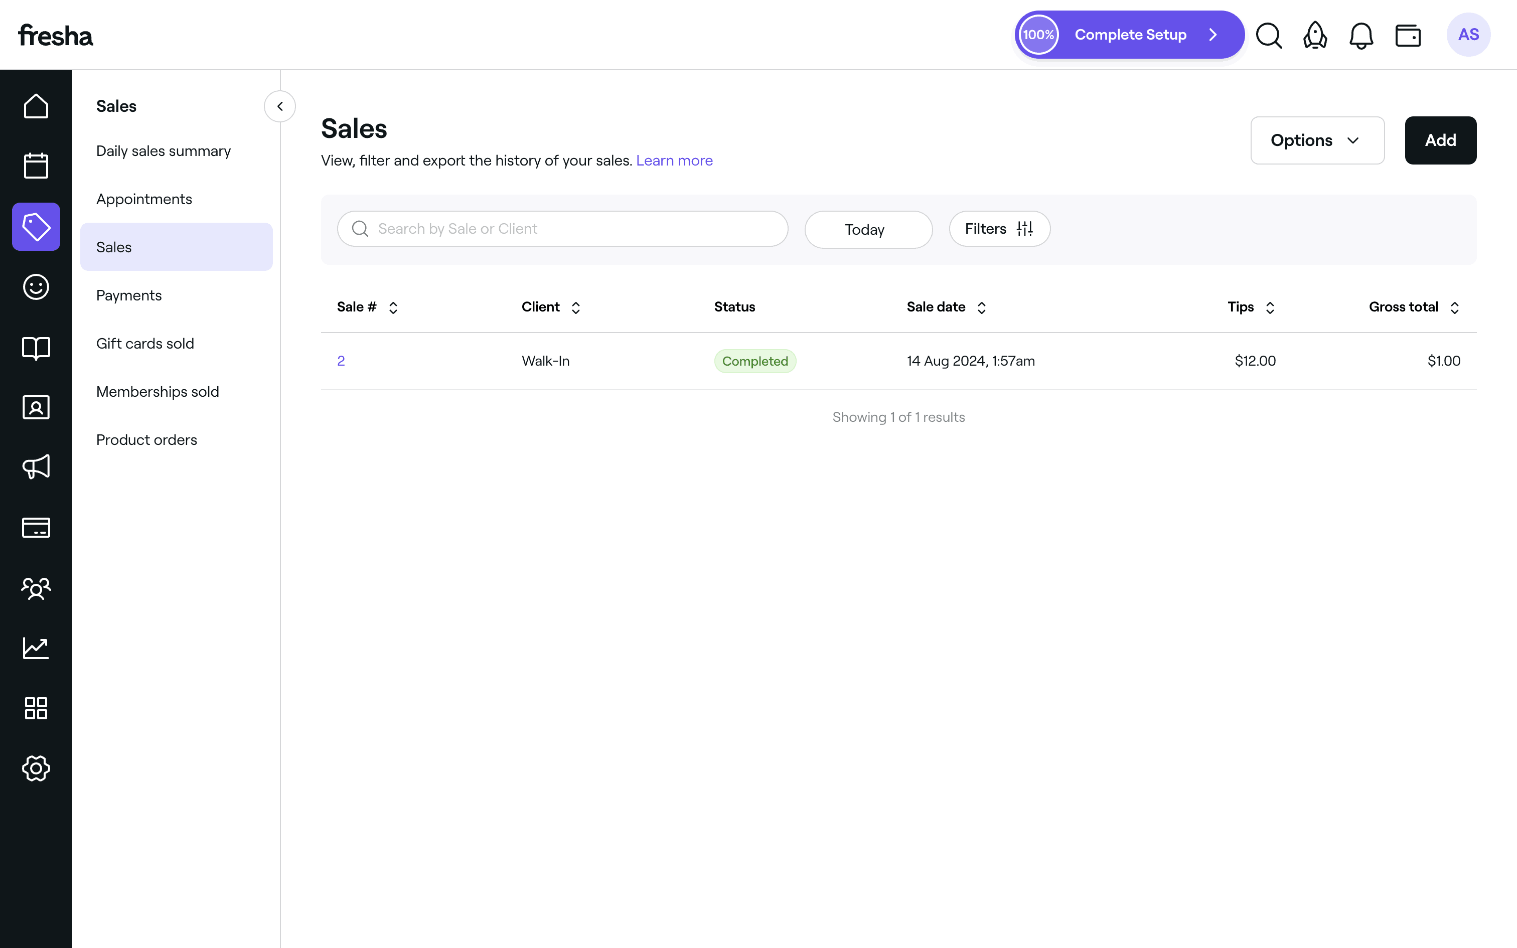The height and width of the screenshot is (948, 1517).
Task: Open the wallet icon in header
Action: point(1407,35)
